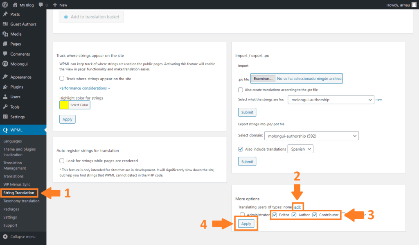Image resolution: width=419 pixels, height=245 pixels.
Task: Click Submit in the Import section
Action: tap(247, 112)
